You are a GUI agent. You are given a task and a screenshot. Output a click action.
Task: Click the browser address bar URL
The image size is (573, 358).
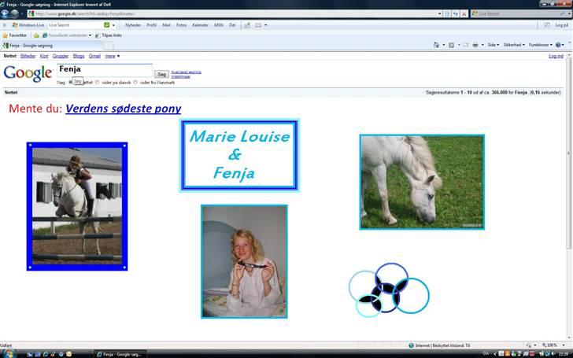[234, 14]
